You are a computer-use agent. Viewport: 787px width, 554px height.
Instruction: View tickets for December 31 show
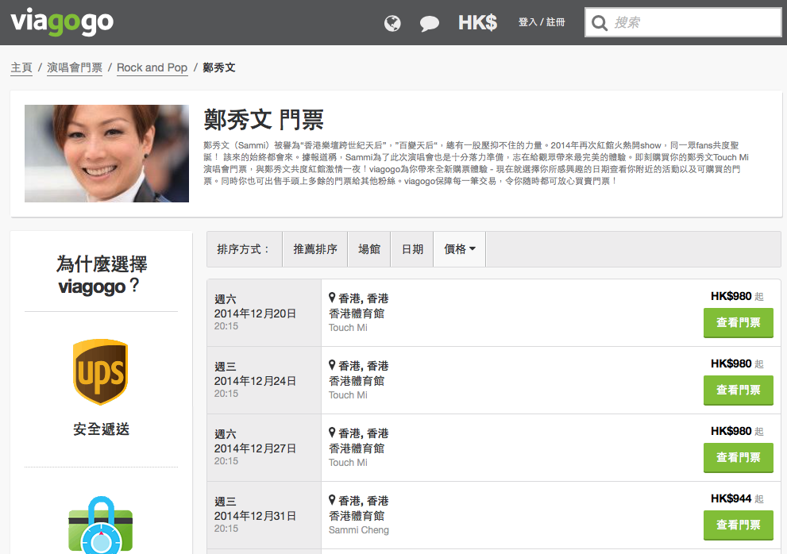click(738, 525)
